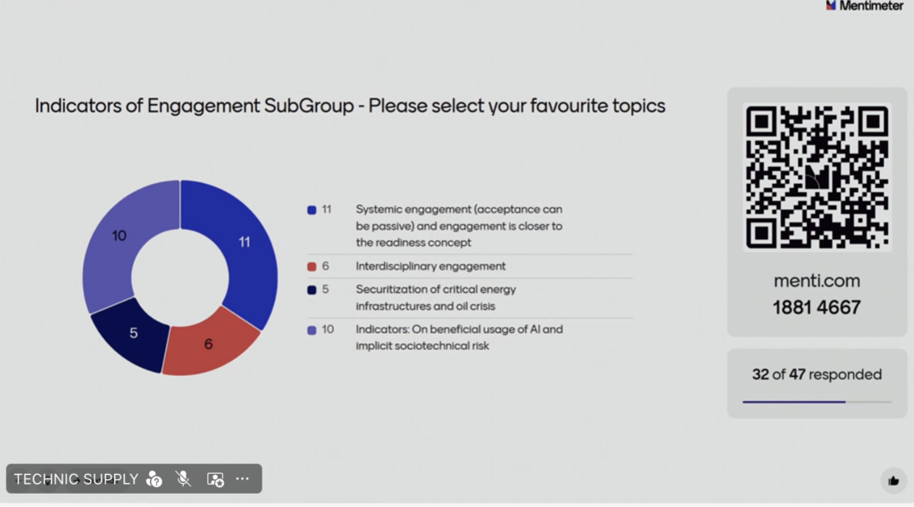Click the blue Systemic engagement legend swatch
This screenshot has height=507, width=914.
[x=312, y=210]
